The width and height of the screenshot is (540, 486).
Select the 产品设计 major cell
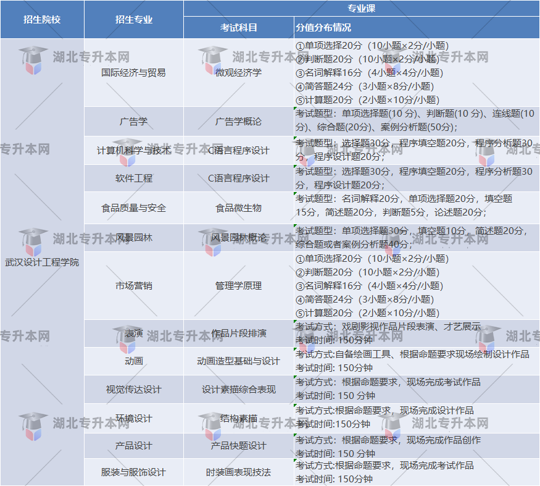click(x=134, y=446)
